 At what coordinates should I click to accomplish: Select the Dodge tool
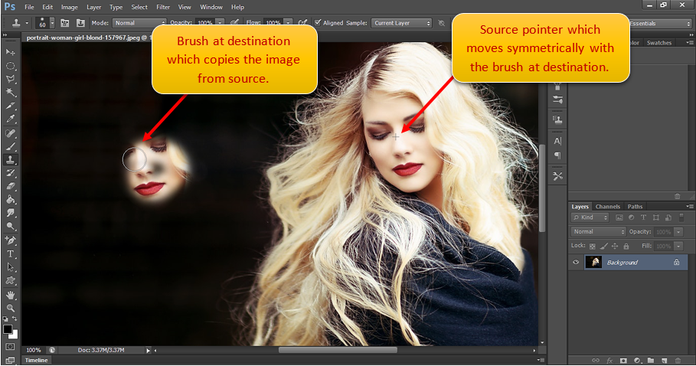[x=10, y=226]
